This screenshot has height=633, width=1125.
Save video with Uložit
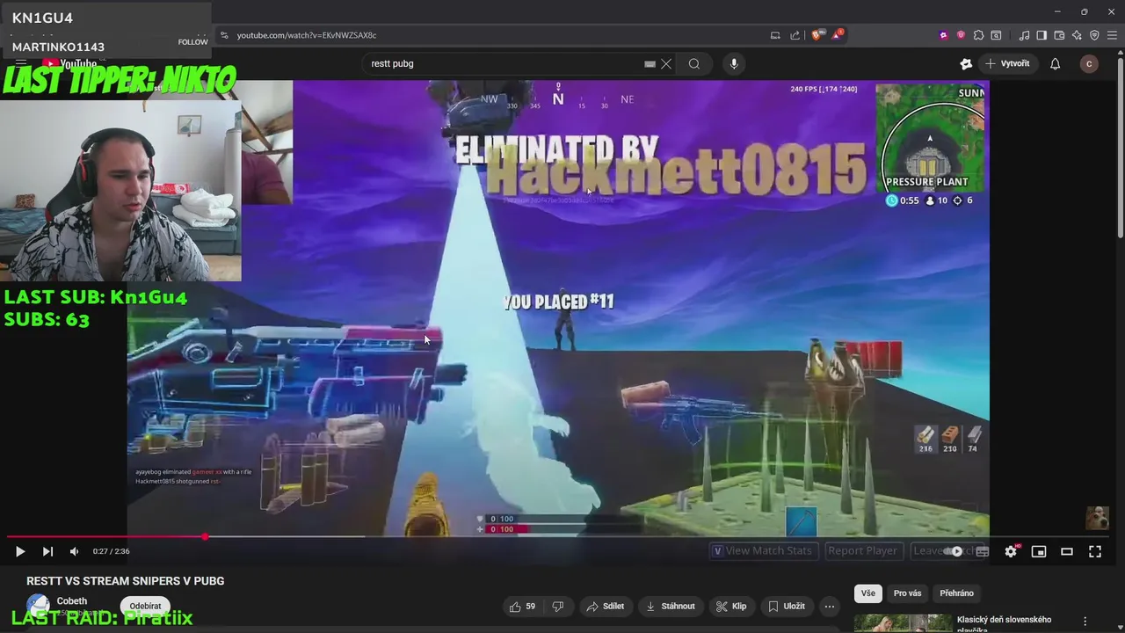(x=787, y=606)
